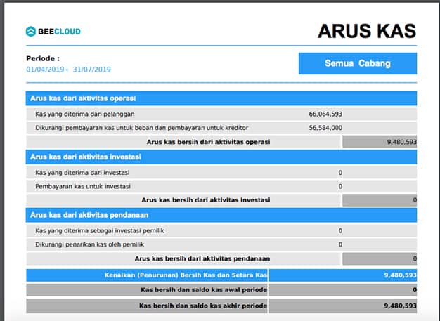Click the Semua Cabang branch button
This screenshot has height=321, width=440.
click(x=357, y=63)
